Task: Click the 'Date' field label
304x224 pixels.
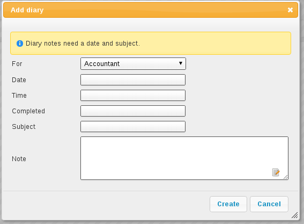Action: point(19,80)
